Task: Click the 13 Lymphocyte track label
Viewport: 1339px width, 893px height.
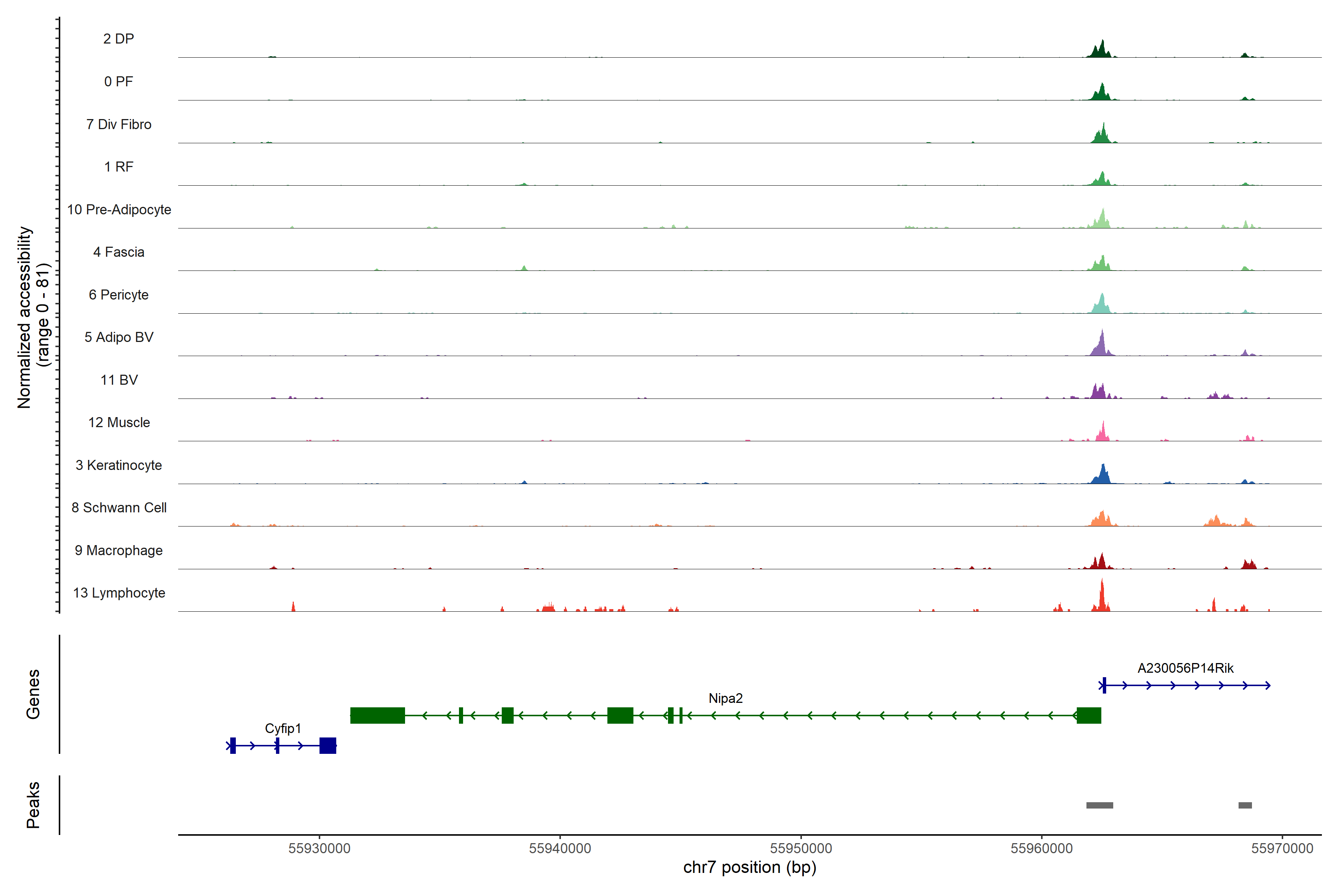Action: click(119, 593)
